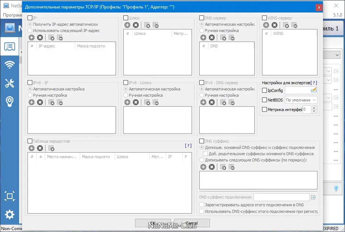Remove a route in Таблица маршрутов

40,148
